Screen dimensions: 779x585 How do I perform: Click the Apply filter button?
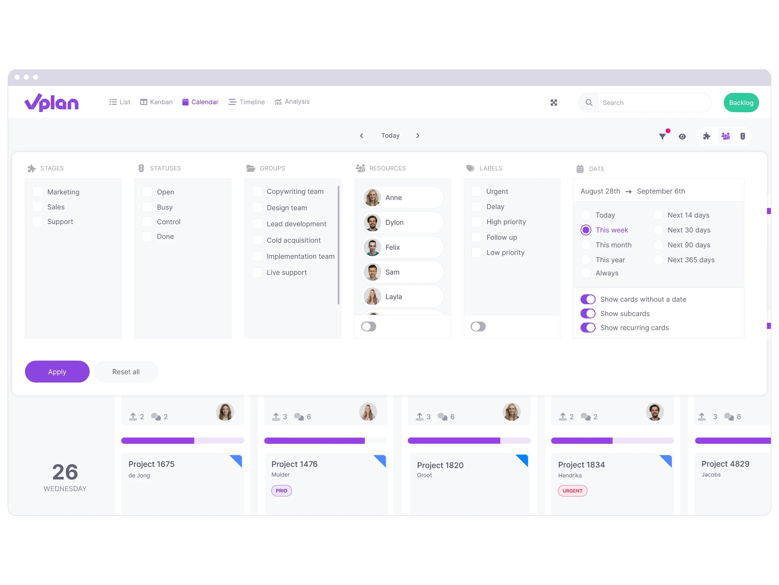[57, 371]
